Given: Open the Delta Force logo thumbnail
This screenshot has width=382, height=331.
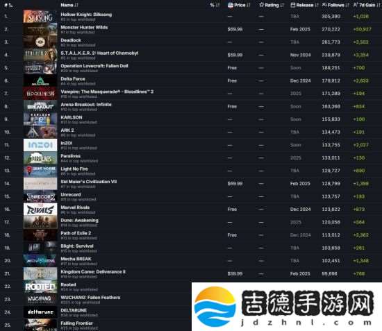Looking at the screenshot, I should click(40, 80).
